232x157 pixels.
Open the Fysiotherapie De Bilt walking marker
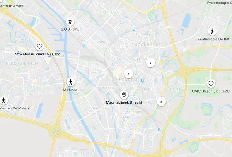click(212, 31)
